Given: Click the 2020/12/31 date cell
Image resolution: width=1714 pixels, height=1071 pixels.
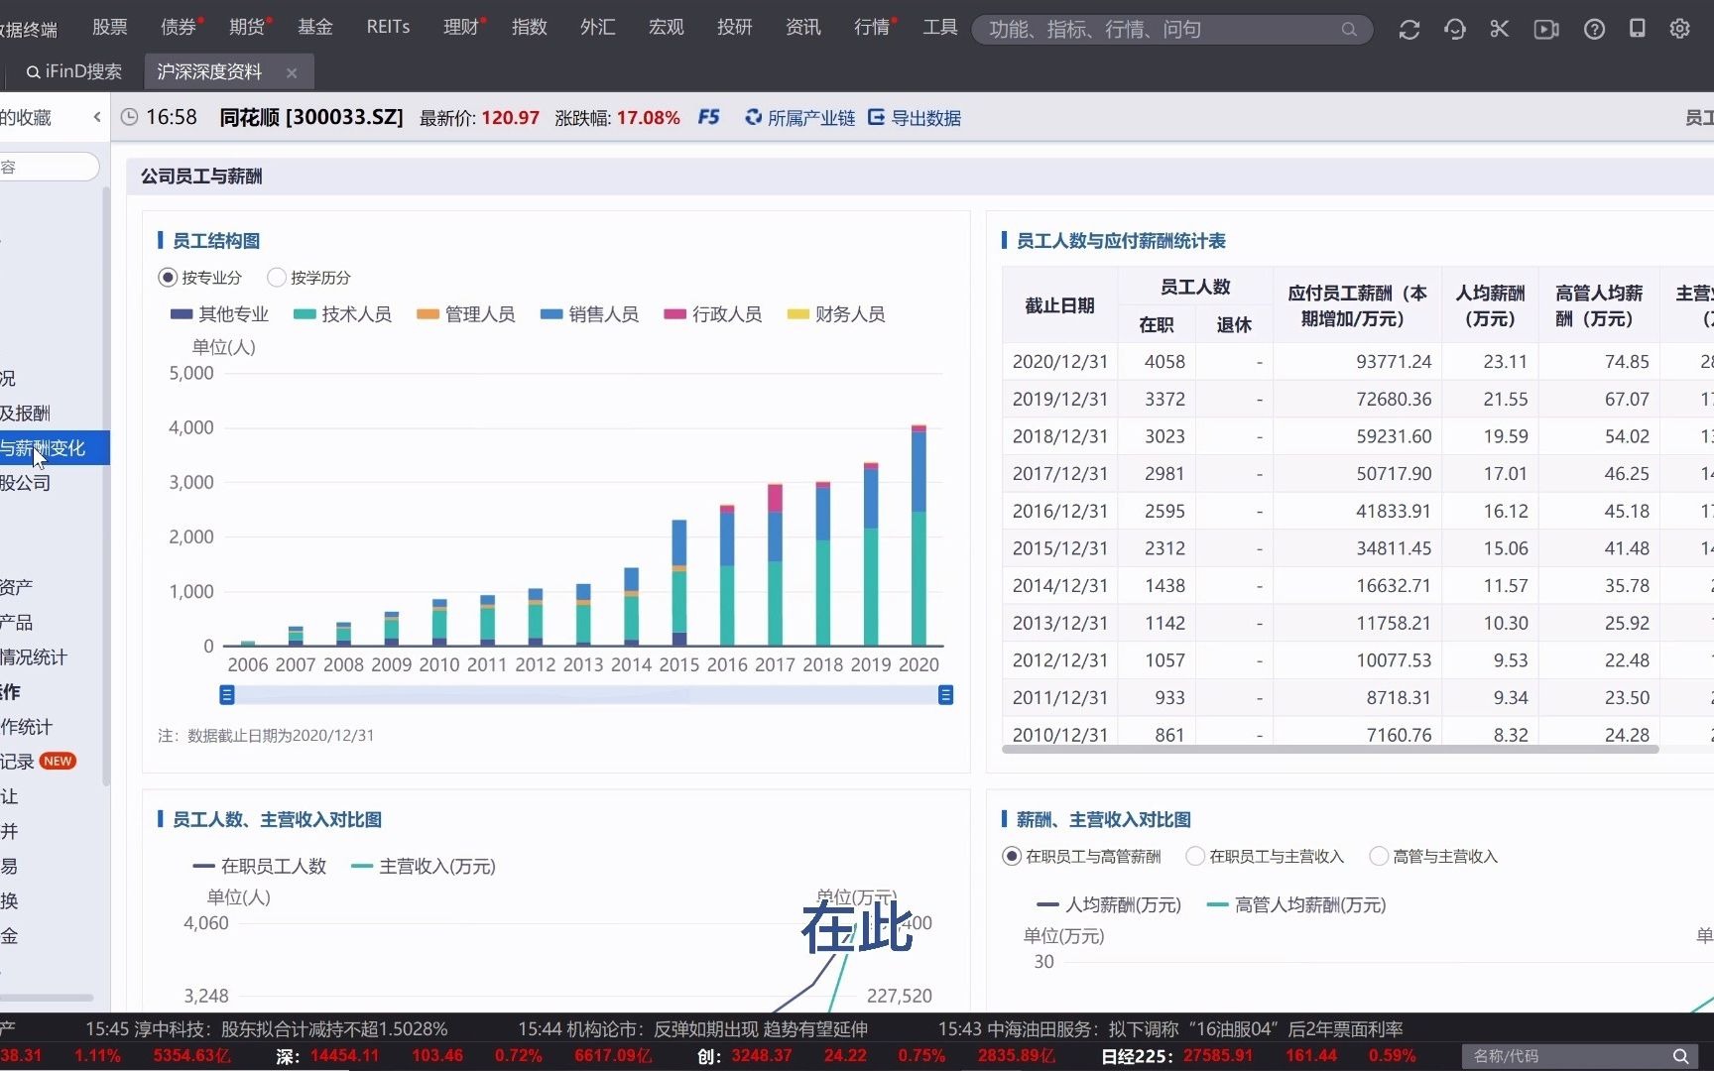Looking at the screenshot, I should pos(1059,362).
